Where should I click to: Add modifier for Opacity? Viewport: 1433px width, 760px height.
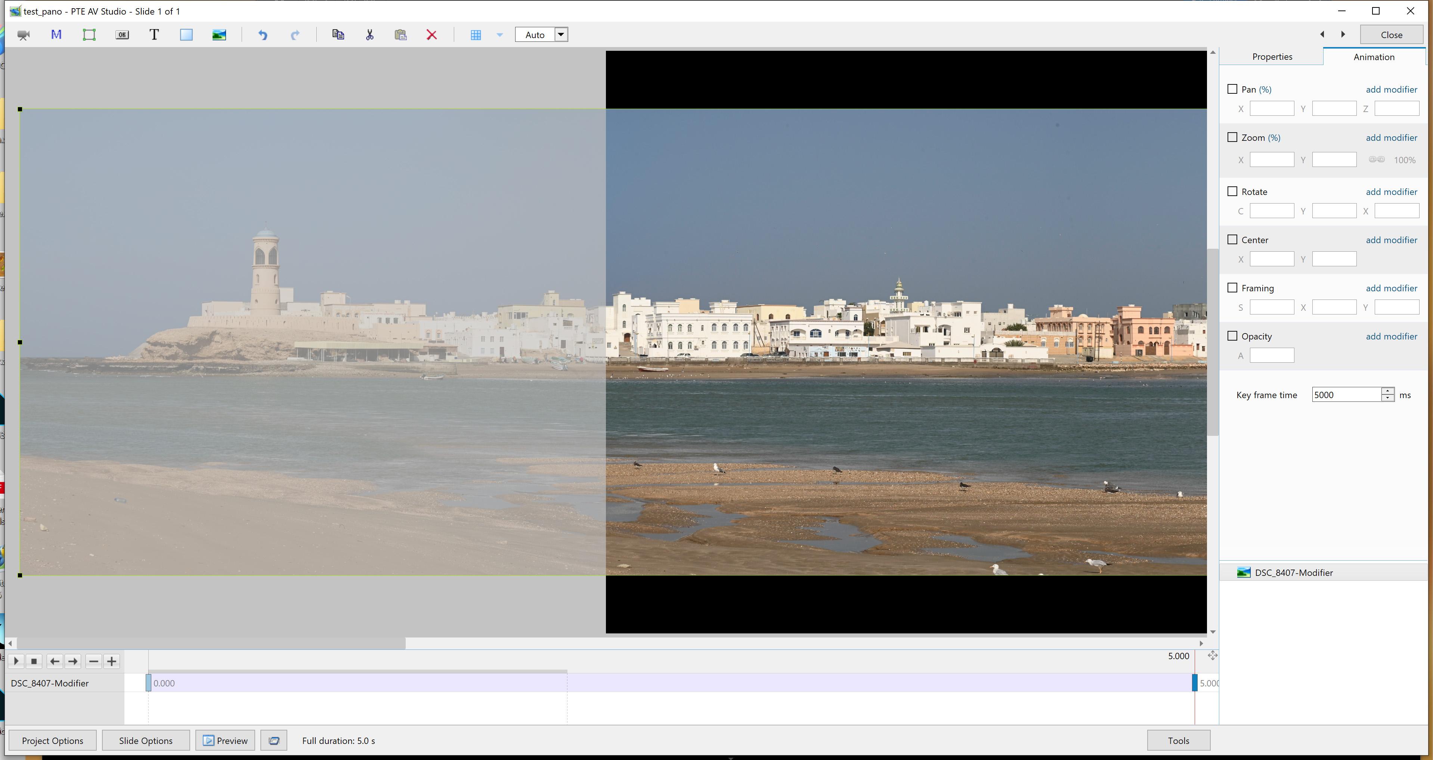click(1391, 336)
